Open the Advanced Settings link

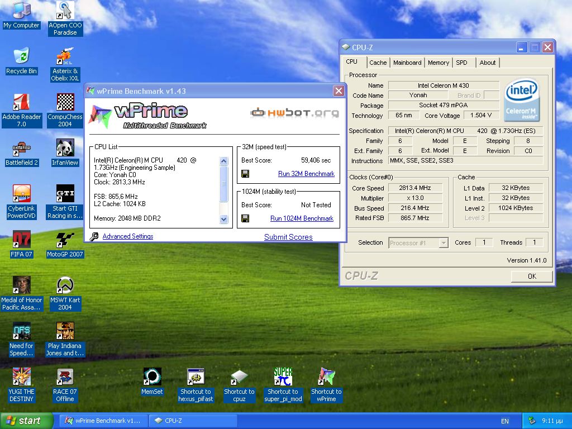128,236
